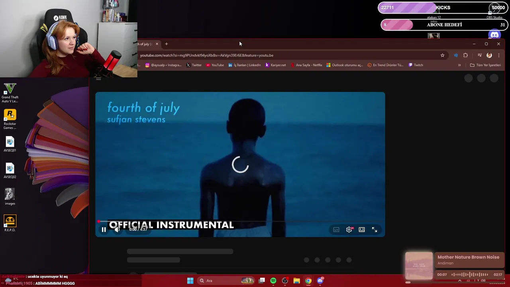This screenshot has height=287, width=510.
Task: Select AVSEQ01 desktop file
Action: click(x=10, y=144)
